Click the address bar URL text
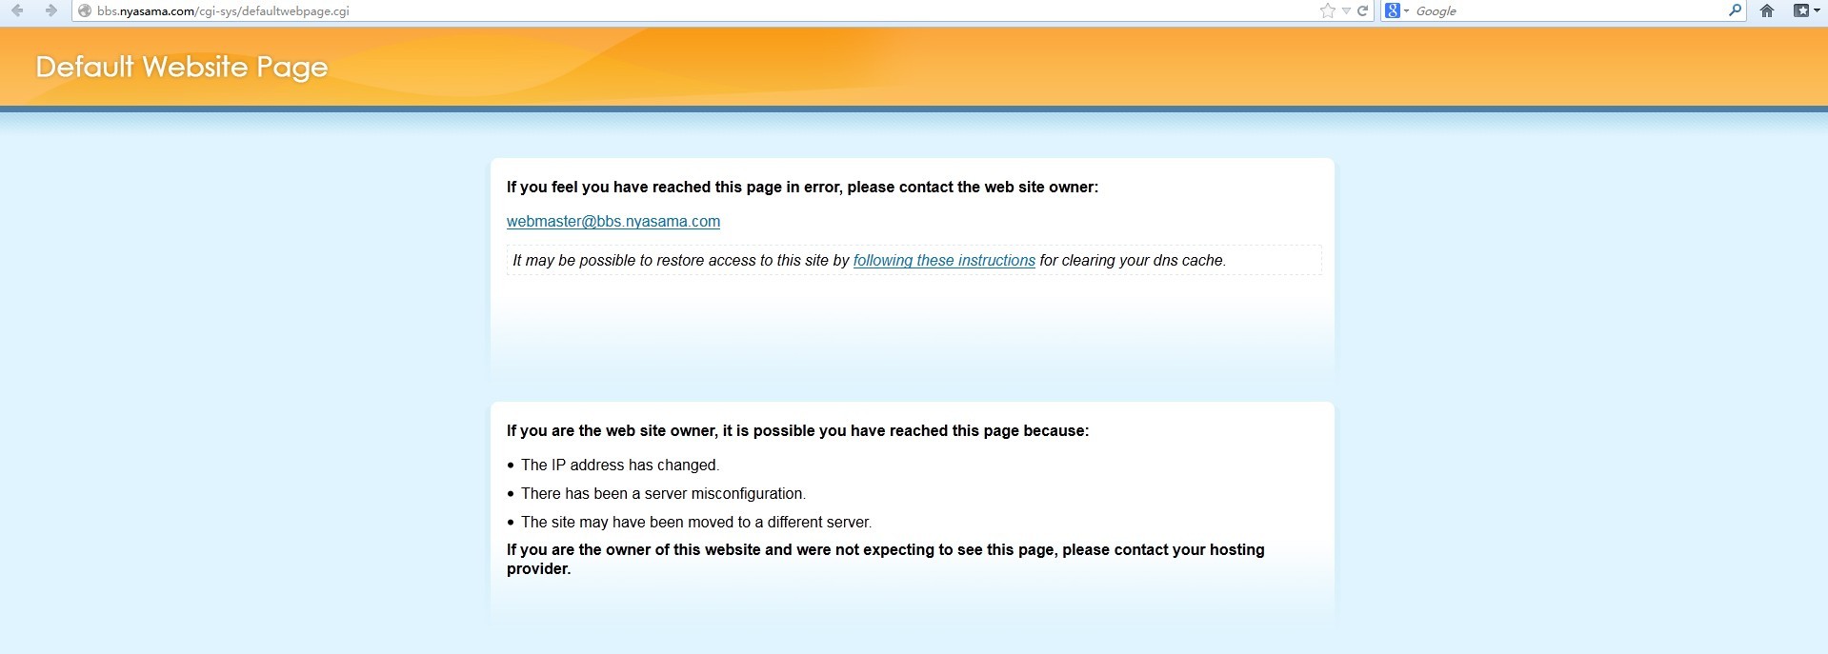This screenshot has height=654, width=1828. [x=223, y=11]
